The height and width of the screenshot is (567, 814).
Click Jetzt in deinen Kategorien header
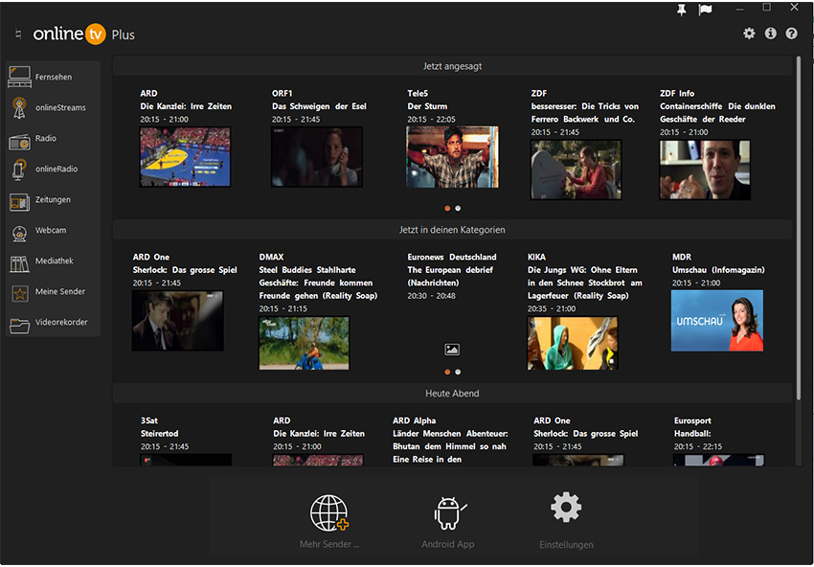[453, 230]
